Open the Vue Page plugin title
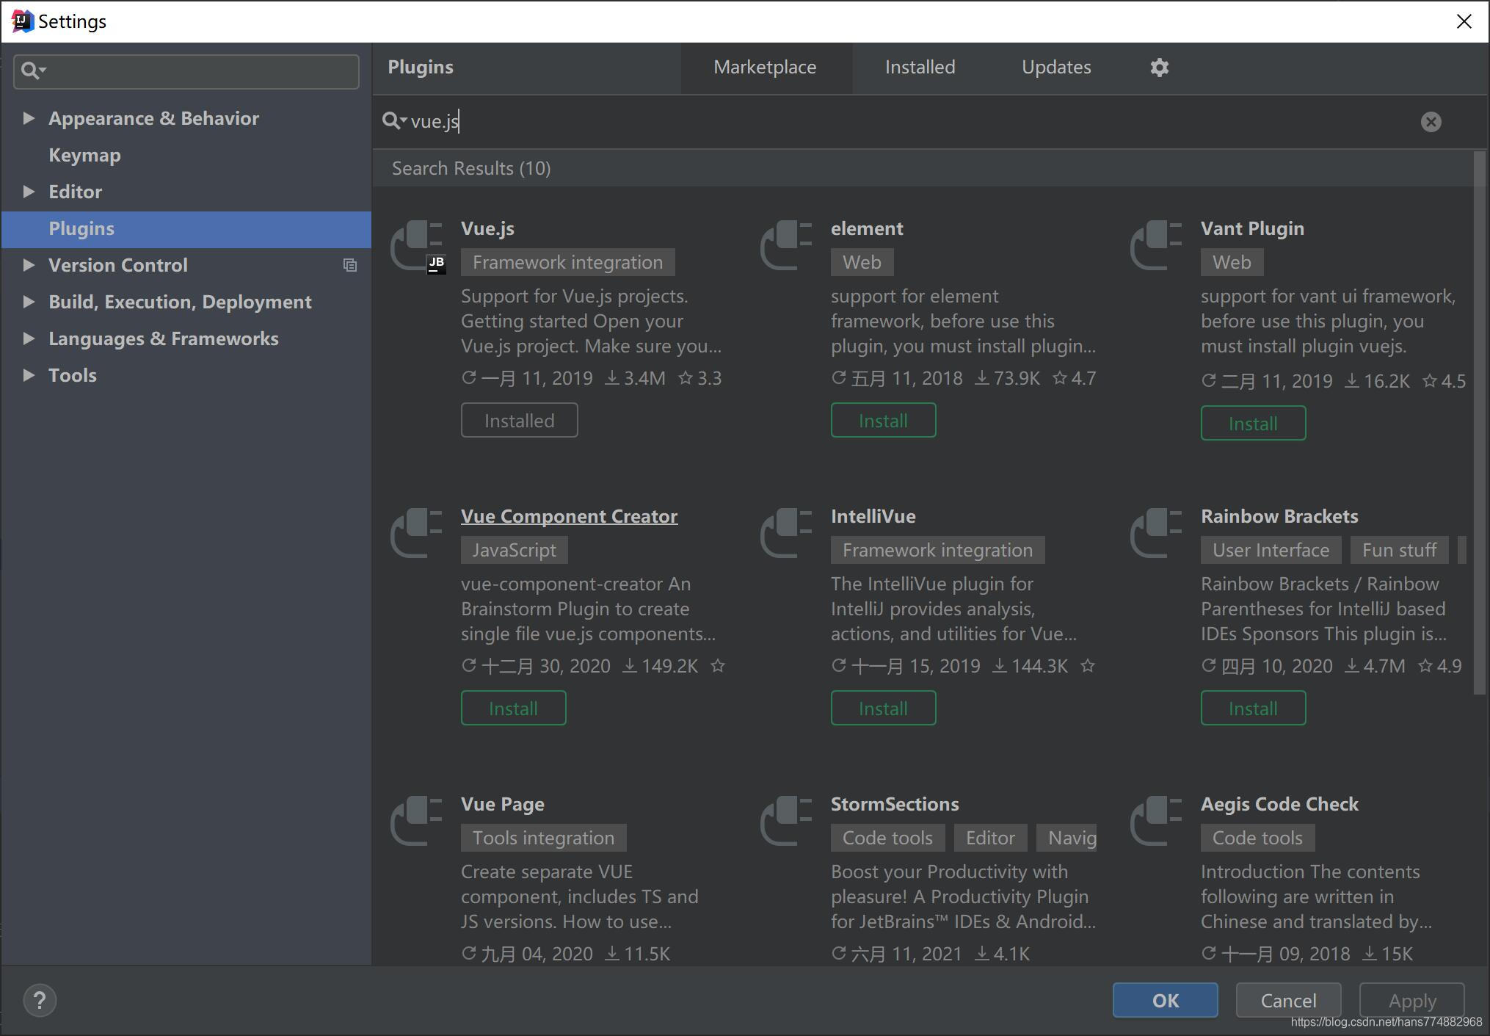This screenshot has height=1036, width=1490. pos(502,804)
